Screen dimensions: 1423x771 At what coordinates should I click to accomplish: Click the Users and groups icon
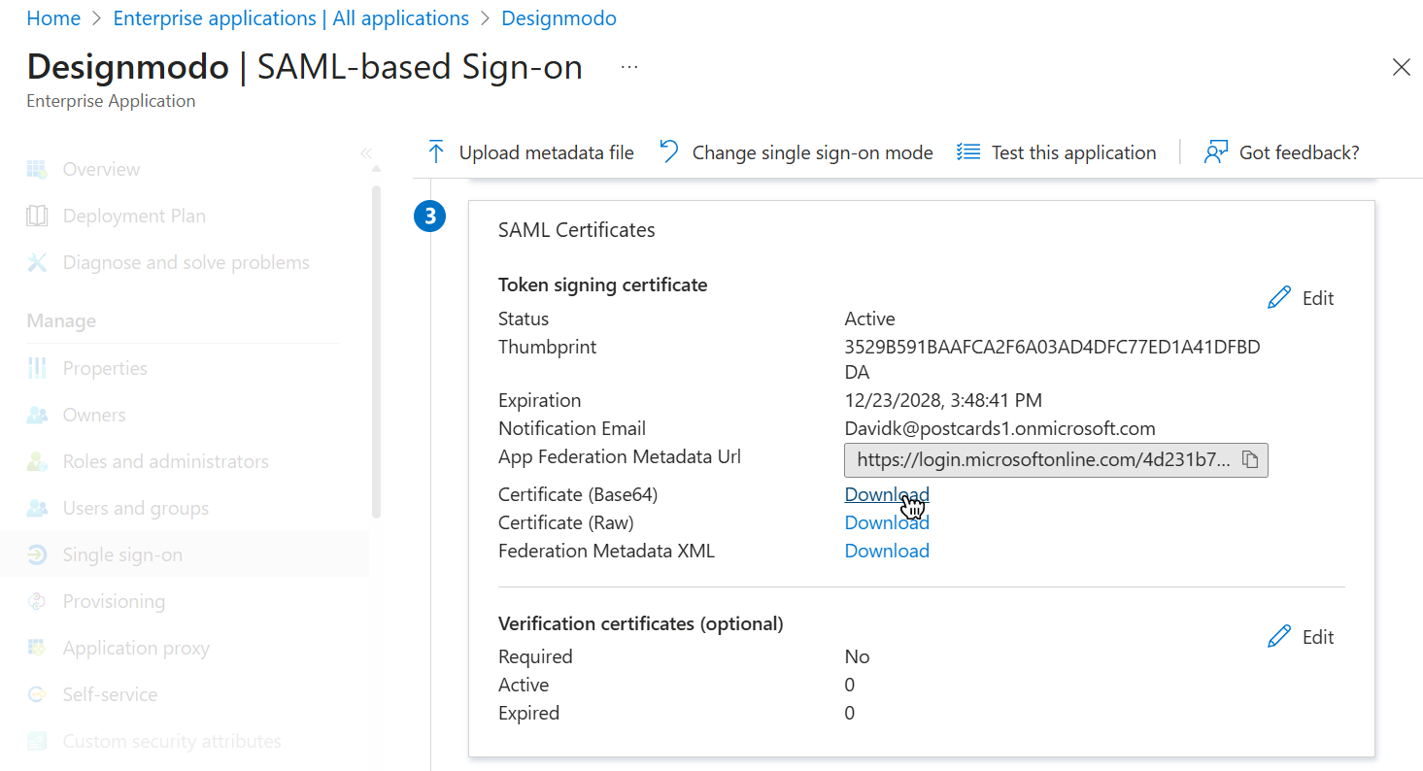37,508
